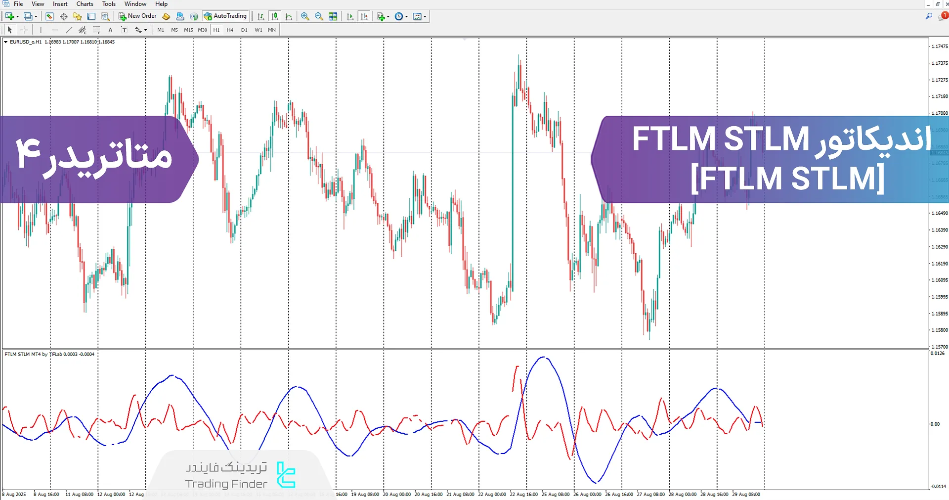Collapse the EURUSD_o chart header arrow
Screen dimensions: 949x500
point(5,42)
